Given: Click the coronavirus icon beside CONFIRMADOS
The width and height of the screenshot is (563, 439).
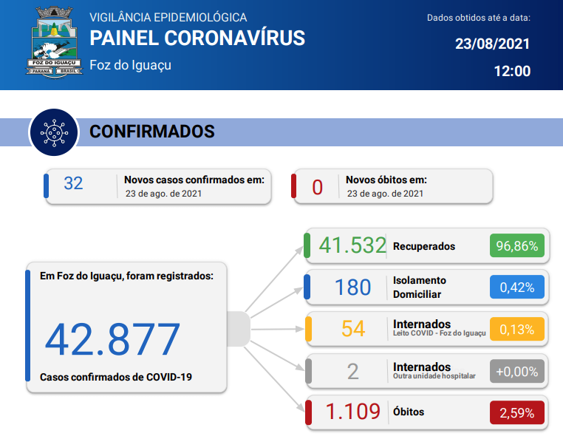Looking at the screenshot, I should pos(54,132).
